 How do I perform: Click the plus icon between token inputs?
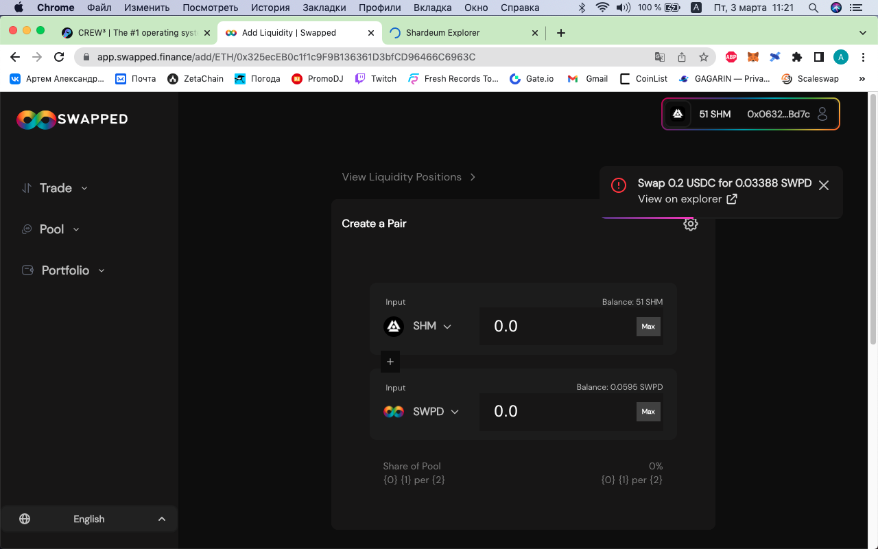(390, 362)
